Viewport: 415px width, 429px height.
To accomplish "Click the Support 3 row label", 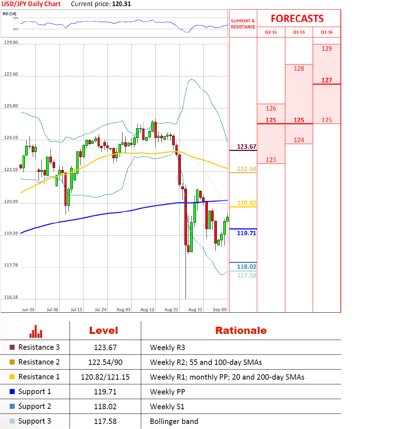I will [35, 421].
